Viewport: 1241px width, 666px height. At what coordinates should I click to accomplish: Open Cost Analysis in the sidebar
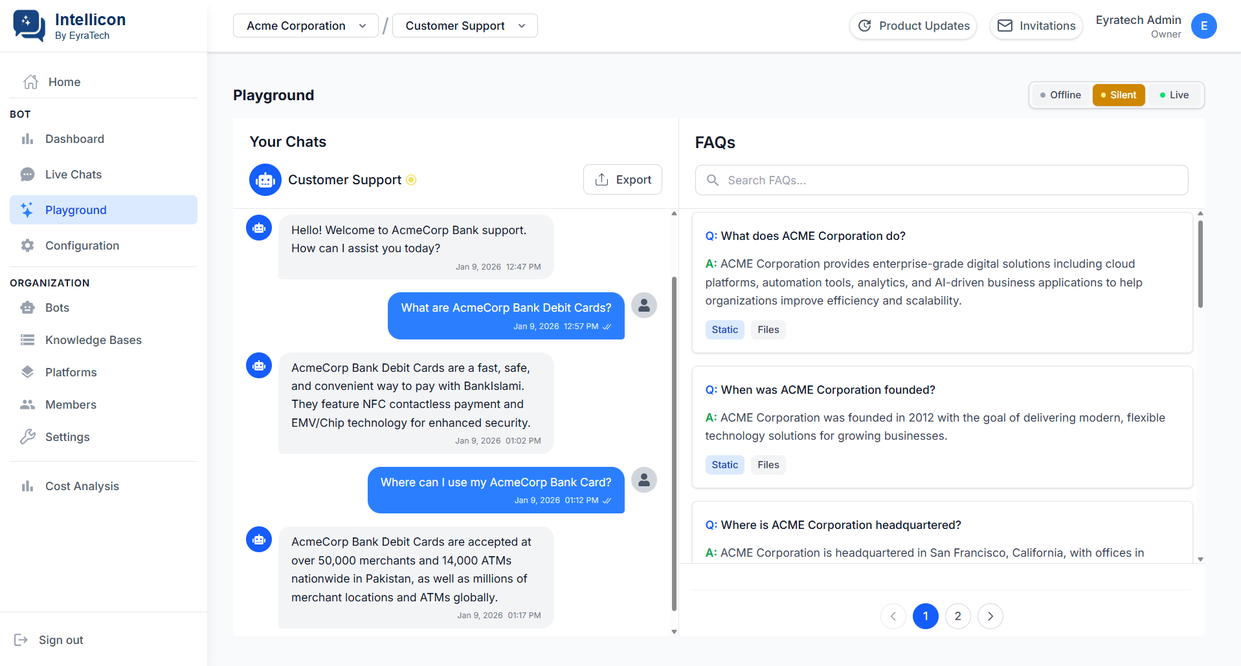pyautogui.click(x=104, y=486)
